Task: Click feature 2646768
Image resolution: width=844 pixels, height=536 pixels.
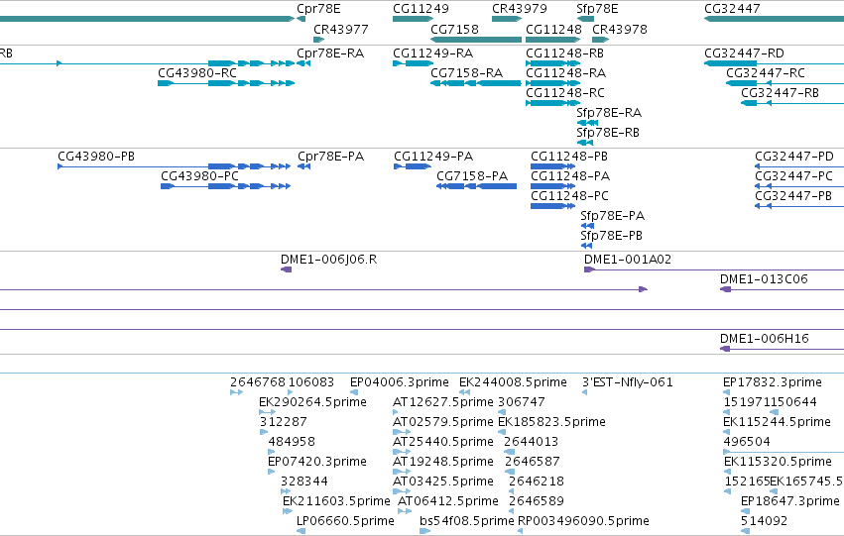Action: (258, 382)
